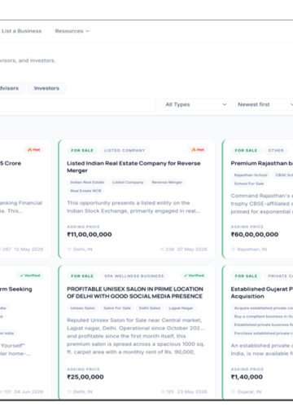The height and width of the screenshot is (411, 293).
Task: Click location pin icon beside Delhi on salon card
Action: pos(69,391)
